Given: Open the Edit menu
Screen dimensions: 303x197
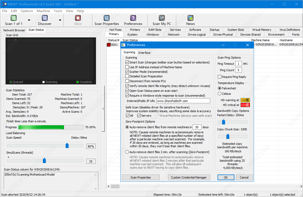Looking at the screenshot, I should click(x=14, y=11).
